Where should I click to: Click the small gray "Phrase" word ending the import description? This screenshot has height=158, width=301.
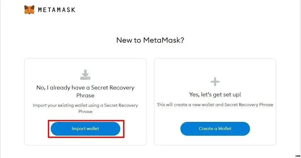pos(85,112)
